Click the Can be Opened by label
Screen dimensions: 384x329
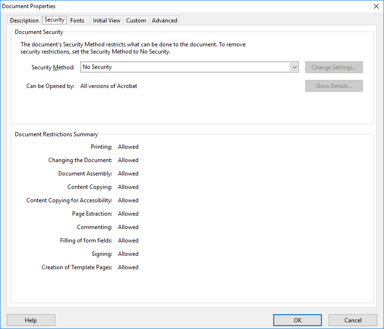[51, 86]
